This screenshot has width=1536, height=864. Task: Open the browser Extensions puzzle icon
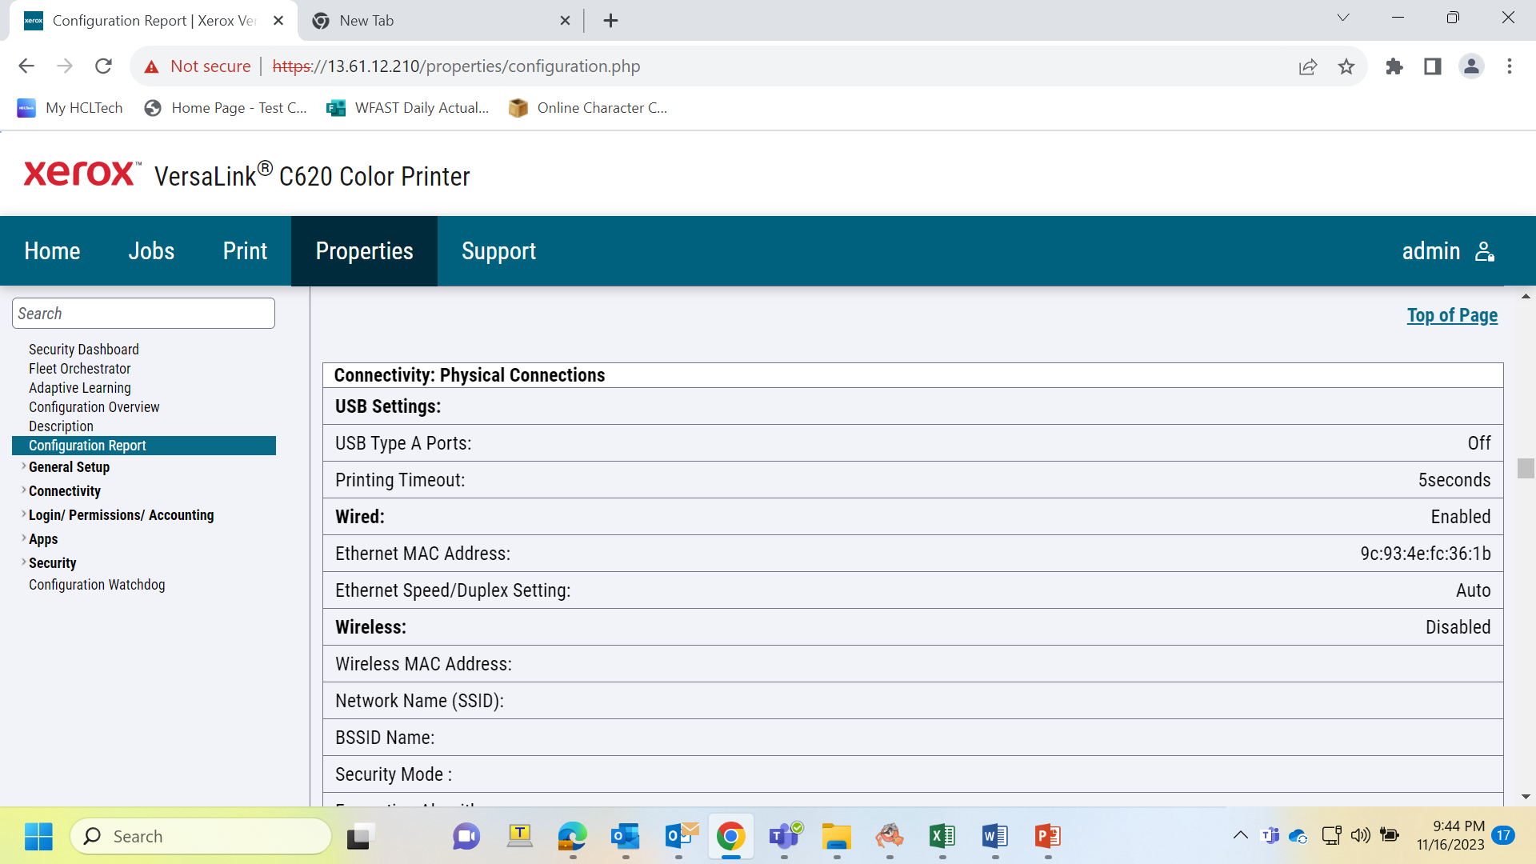click(x=1394, y=66)
